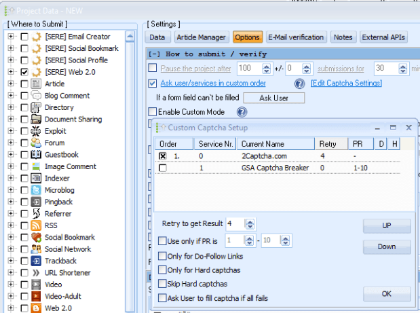Expand the Video tree node
The width and height of the screenshot is (420, 313).
tap(11, 284)
